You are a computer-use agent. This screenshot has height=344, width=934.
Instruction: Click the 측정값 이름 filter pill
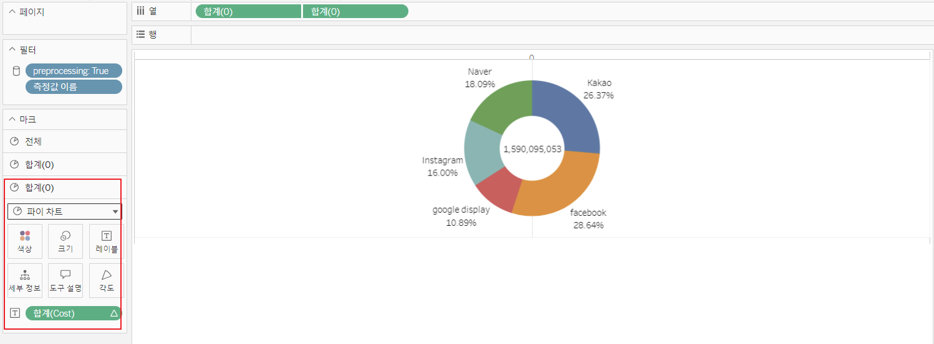point(74,87)
